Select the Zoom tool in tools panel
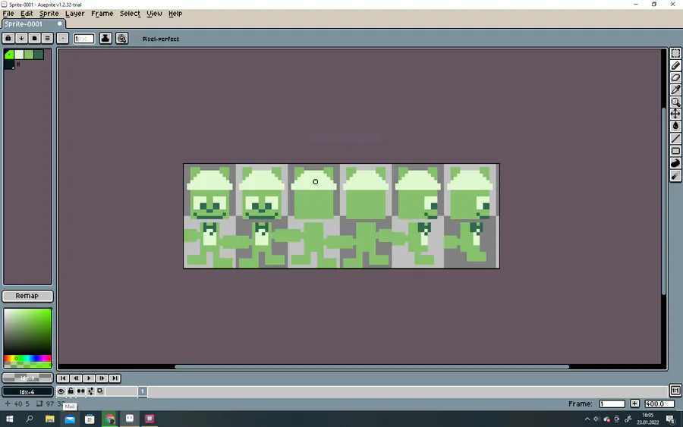 tap(675, 102)
